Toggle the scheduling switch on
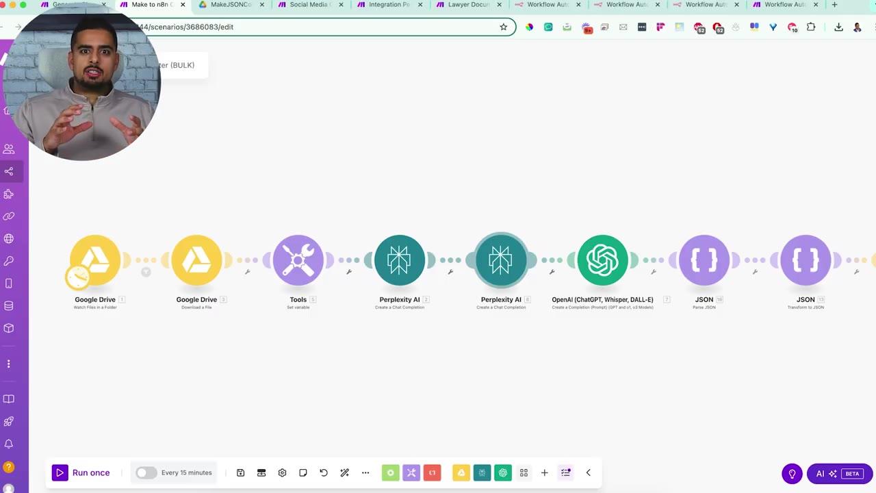The width and height of the screenshot is (876, 493). (146, 472)
